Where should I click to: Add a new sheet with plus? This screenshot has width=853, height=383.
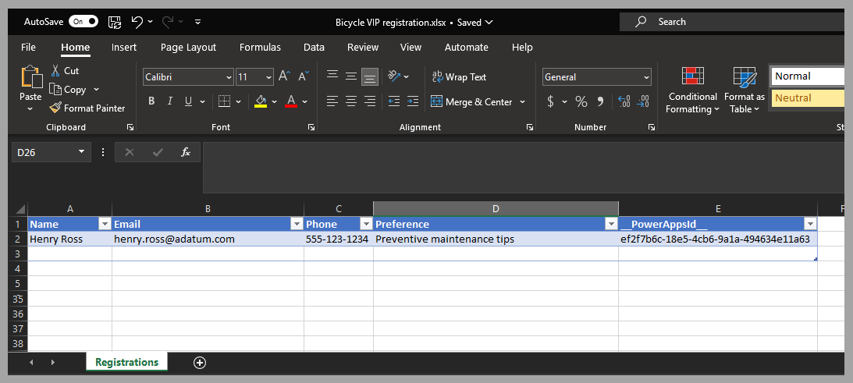point(200,362)
